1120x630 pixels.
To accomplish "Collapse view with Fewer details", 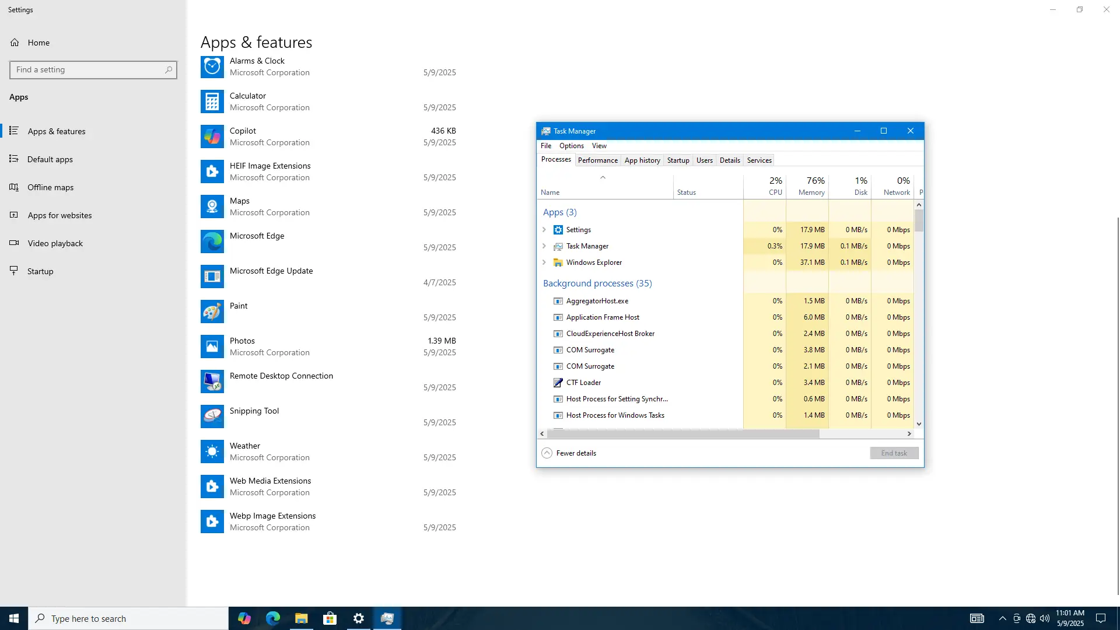I will click(x=569, y=453).
